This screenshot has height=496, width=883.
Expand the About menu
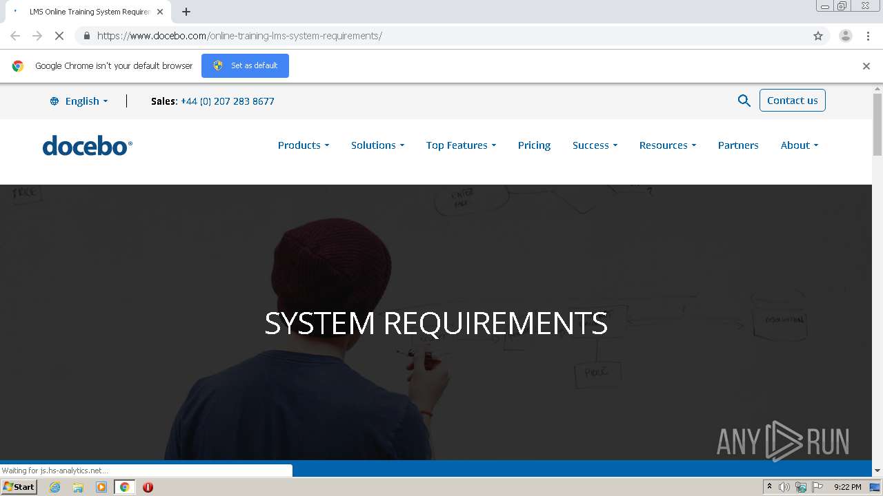[x=800, y=145]
